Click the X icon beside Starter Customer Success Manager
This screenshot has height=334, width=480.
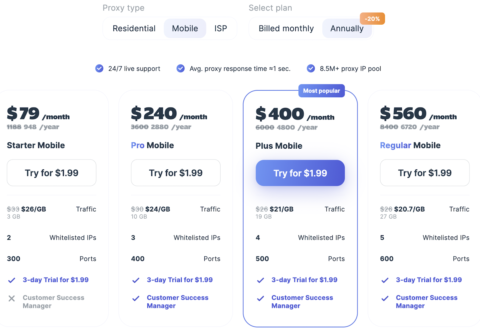click(x=12, y=298)
